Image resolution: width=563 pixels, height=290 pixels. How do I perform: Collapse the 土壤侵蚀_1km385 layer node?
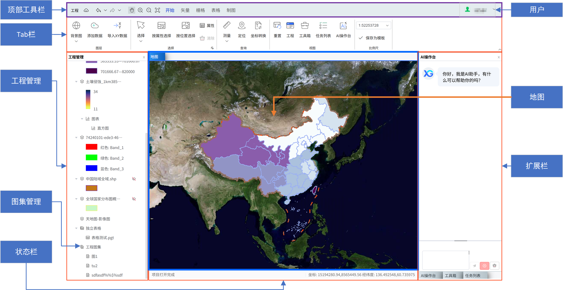[x=76, y=82]
